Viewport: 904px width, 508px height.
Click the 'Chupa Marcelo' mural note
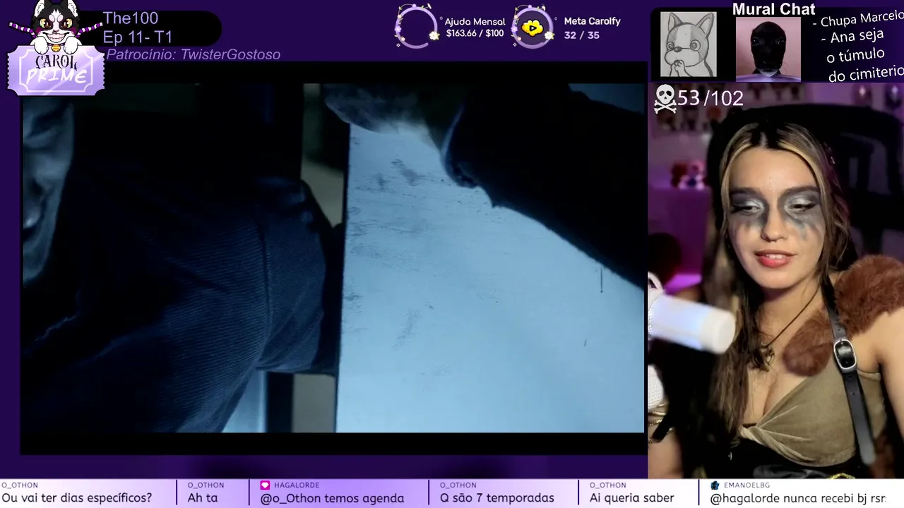857,18
